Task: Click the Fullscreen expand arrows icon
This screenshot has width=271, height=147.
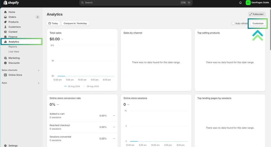Action: pyautogui.click(x=251, y=14)
